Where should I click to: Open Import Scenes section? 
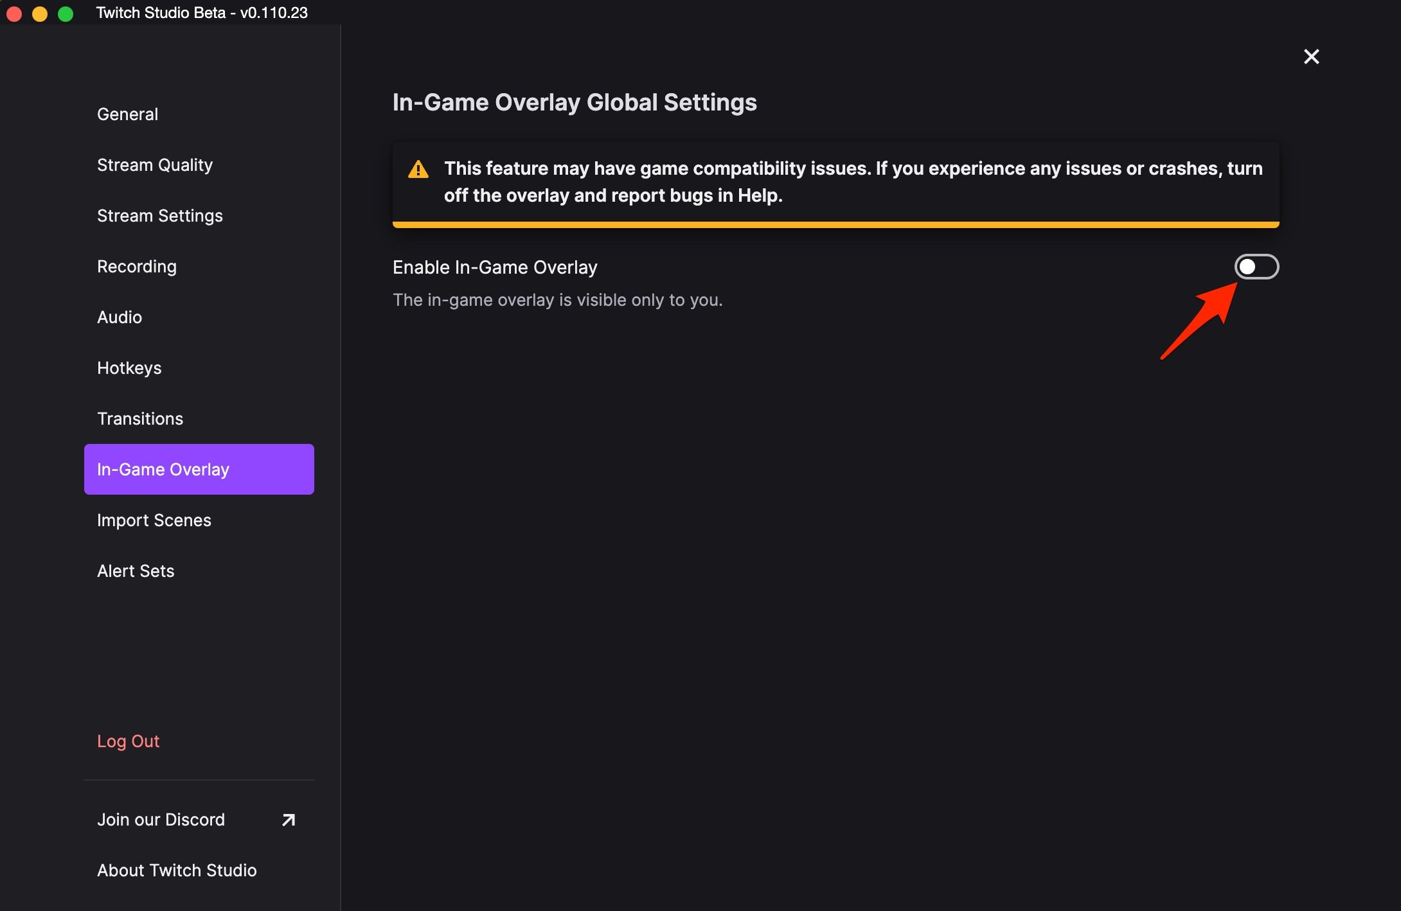(154, 520)
